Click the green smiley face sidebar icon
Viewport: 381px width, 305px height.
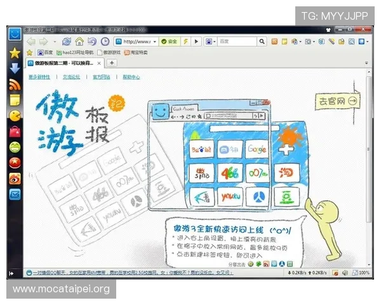15,147
